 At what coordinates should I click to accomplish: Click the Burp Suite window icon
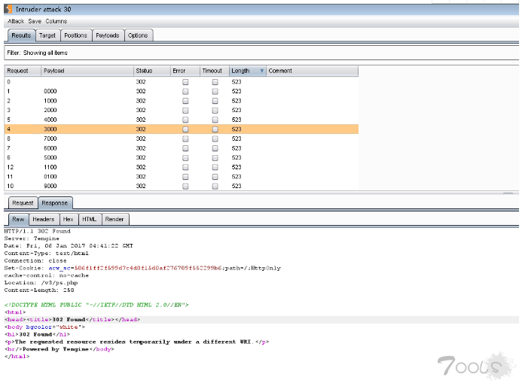point(8,9)
